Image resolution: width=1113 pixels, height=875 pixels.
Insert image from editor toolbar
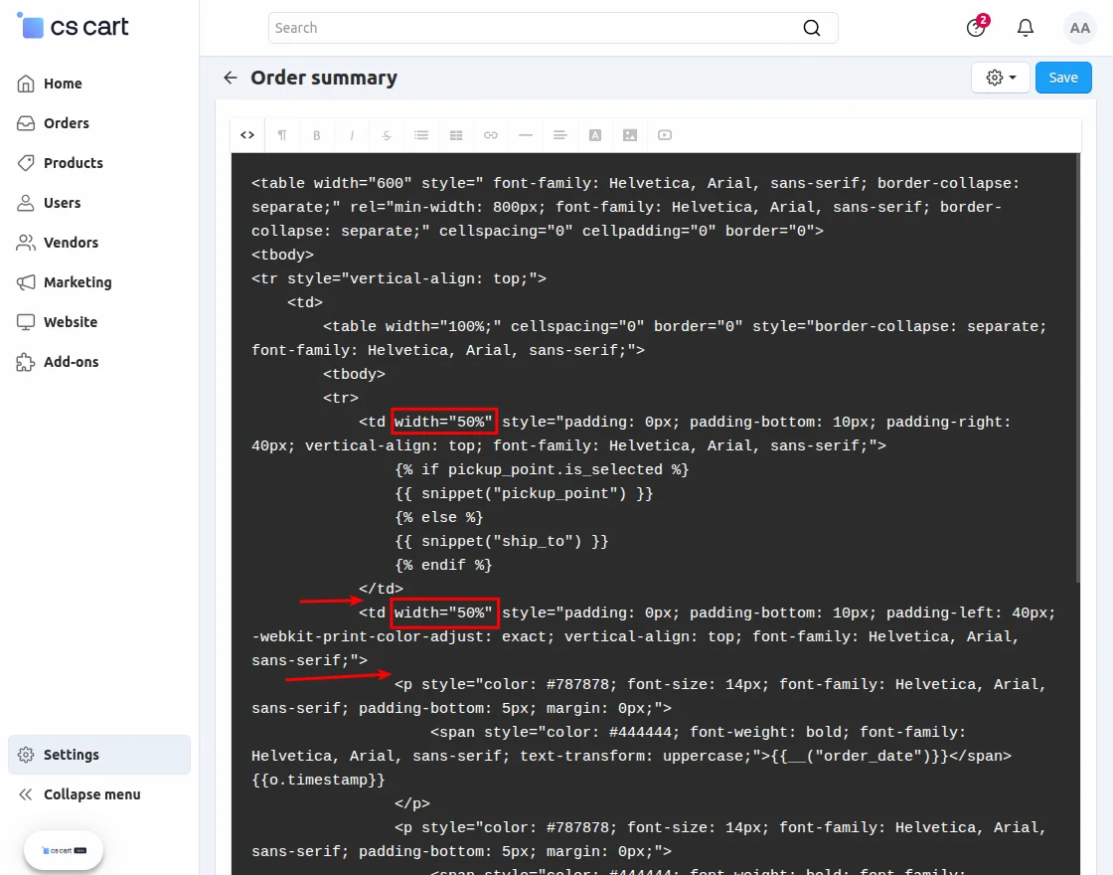630,135
